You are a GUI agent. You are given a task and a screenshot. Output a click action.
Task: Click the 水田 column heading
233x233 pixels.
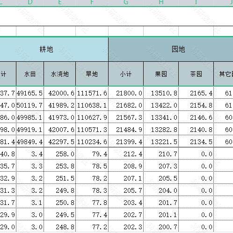tap(30, 74)
